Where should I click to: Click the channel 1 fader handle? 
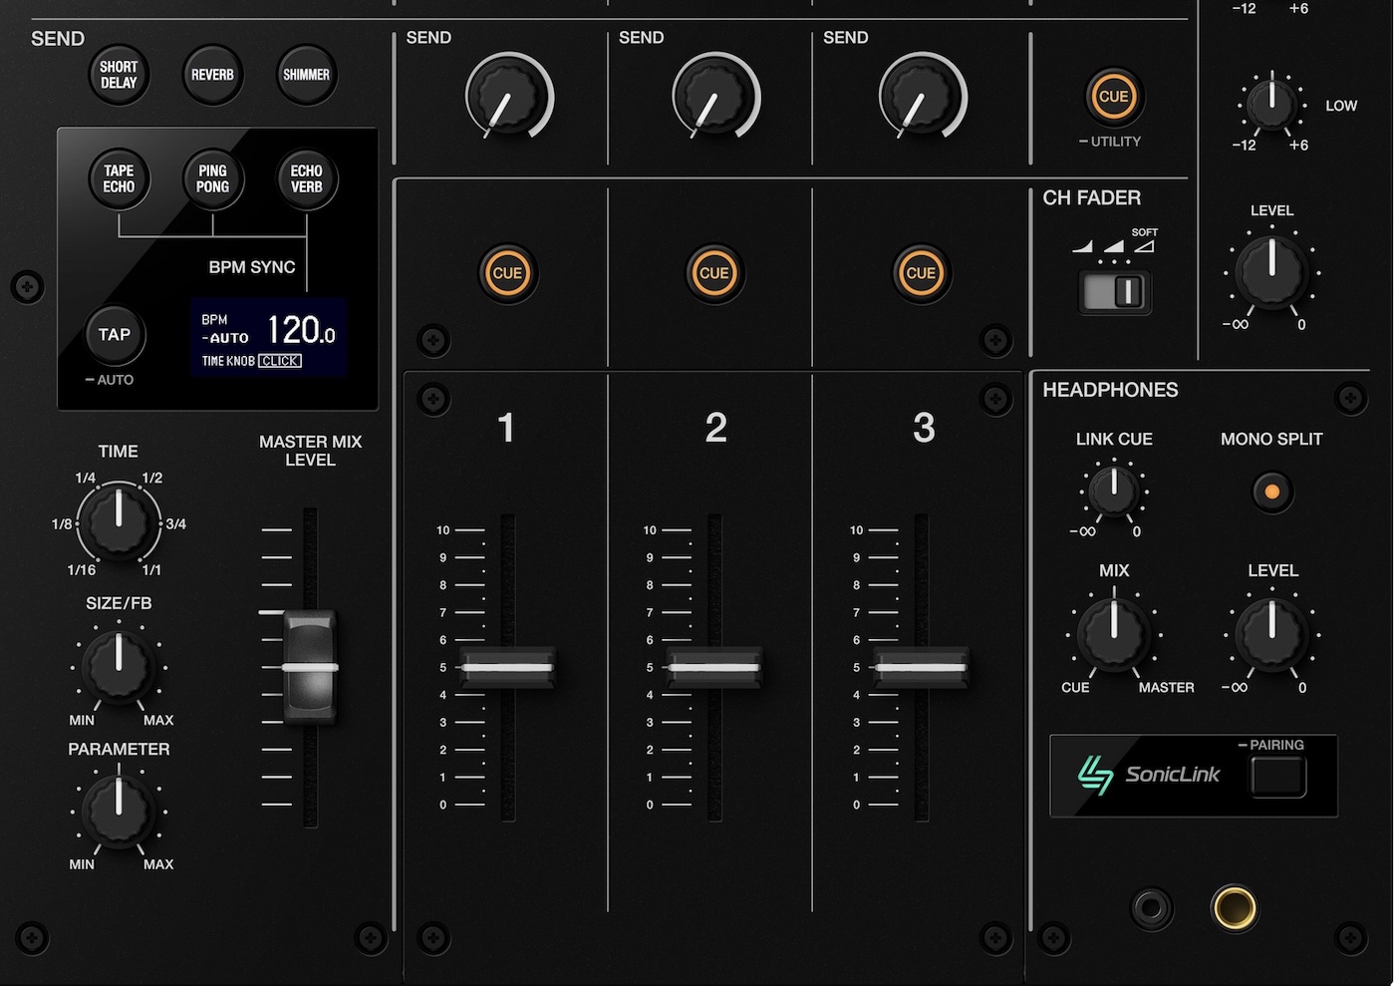tap(507, 667)
